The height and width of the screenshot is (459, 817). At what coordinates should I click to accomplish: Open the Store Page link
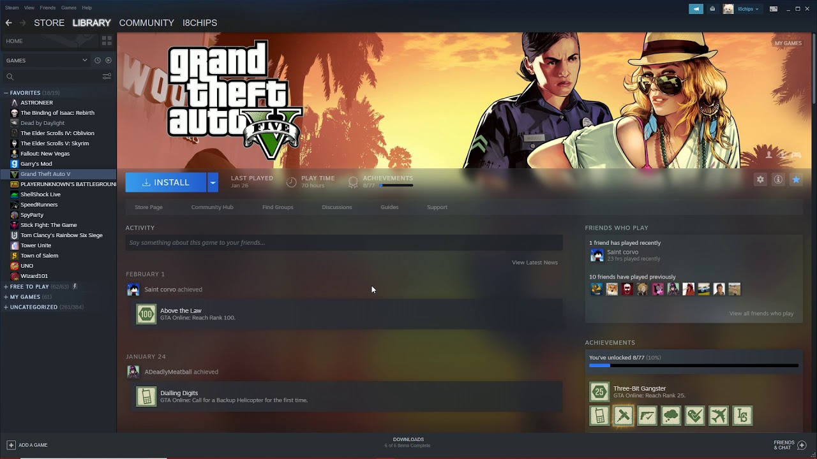[149, 207]
